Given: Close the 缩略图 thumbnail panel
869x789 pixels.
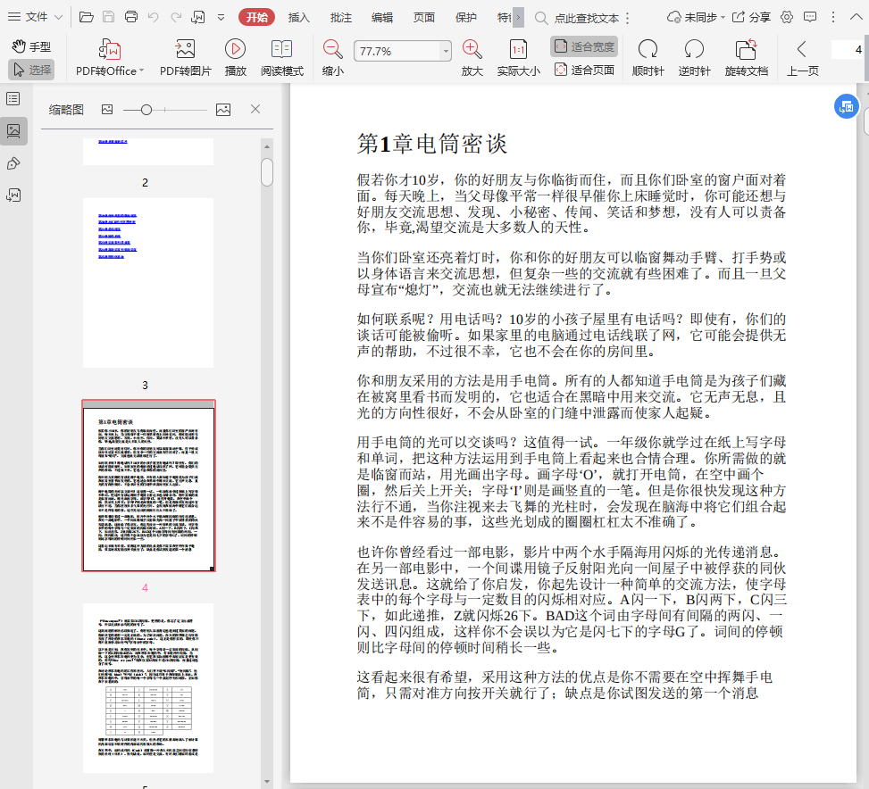Looking at the screenshot, I should point(255,109).
